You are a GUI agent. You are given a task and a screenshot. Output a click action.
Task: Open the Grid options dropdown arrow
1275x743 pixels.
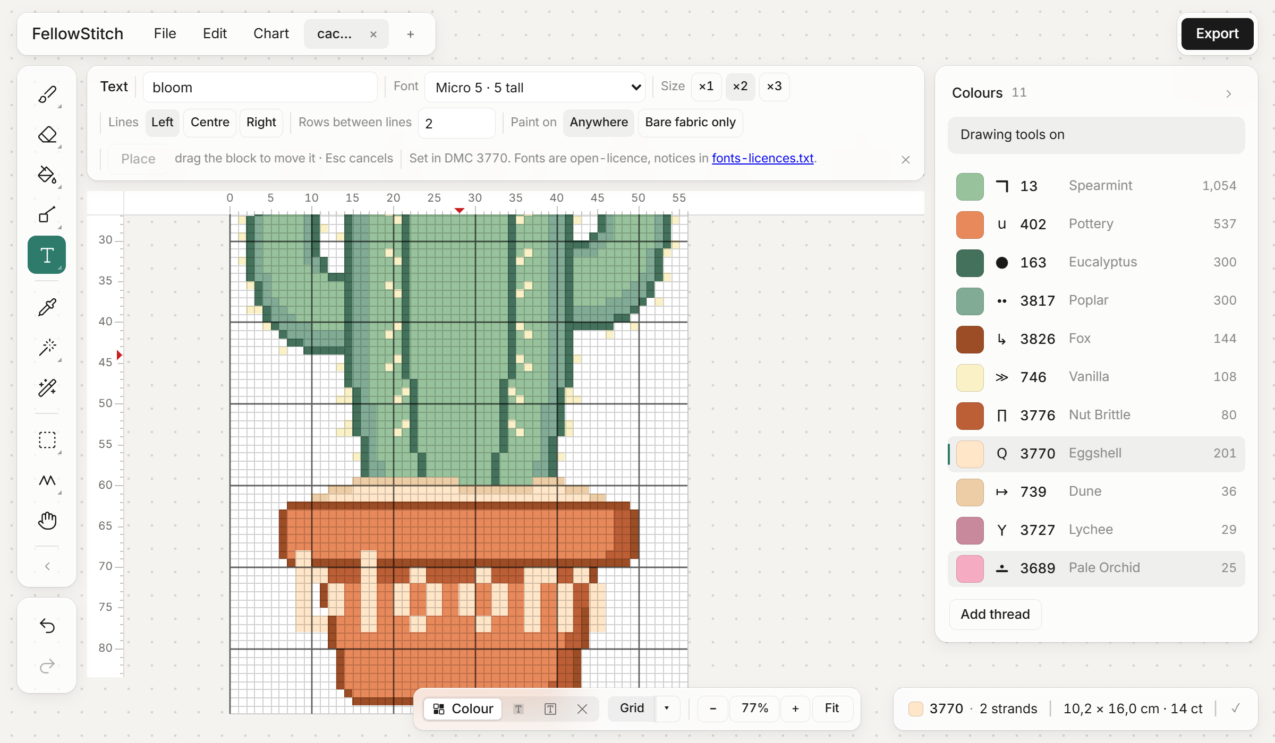(667, 709)
